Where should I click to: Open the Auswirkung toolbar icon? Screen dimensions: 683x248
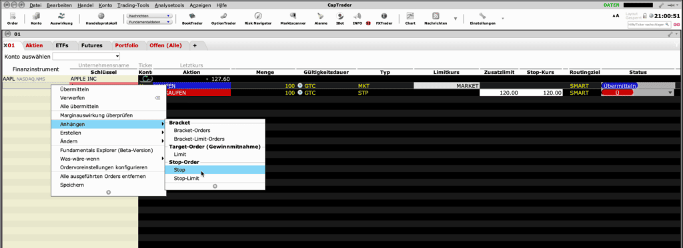point(61,19)
